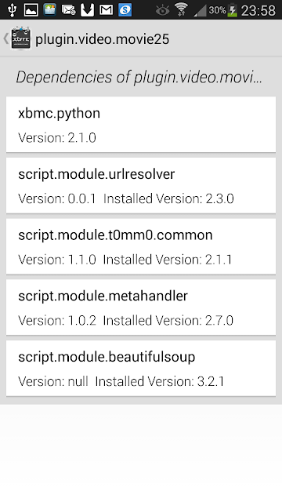
Task: Tap the gallery photo notification icon
Action: [50, 10]
